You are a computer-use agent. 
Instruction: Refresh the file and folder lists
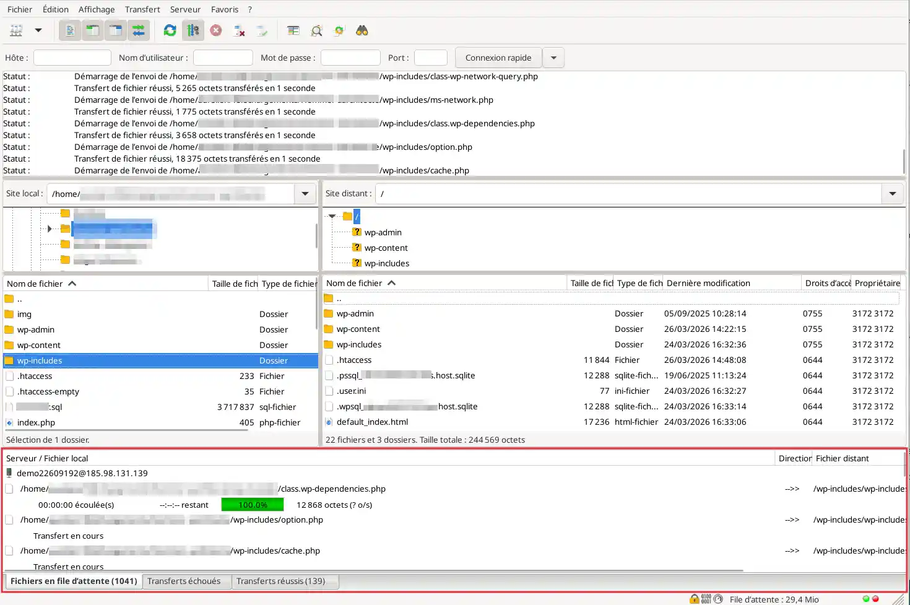[x=168, y=30]
